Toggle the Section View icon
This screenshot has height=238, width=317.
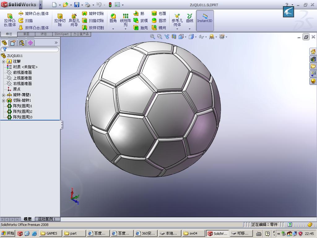tap(174, 37)
